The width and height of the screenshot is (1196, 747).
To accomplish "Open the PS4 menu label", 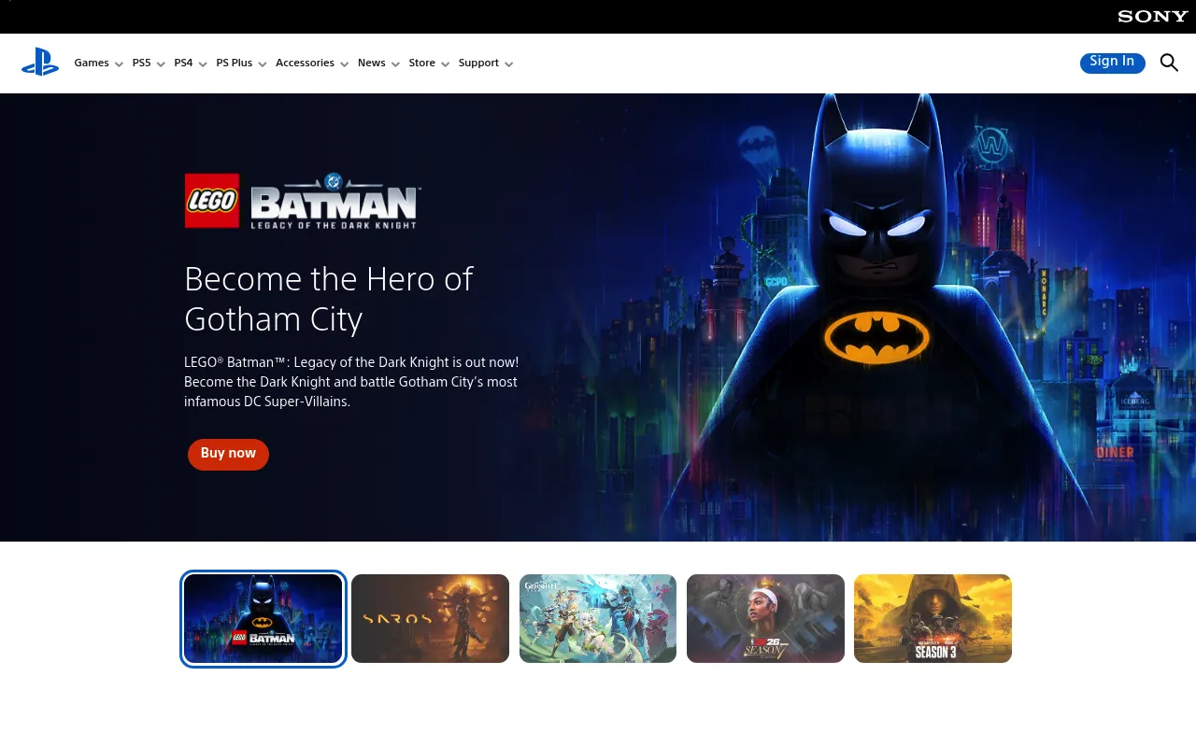I will click(x=183, y=63).
